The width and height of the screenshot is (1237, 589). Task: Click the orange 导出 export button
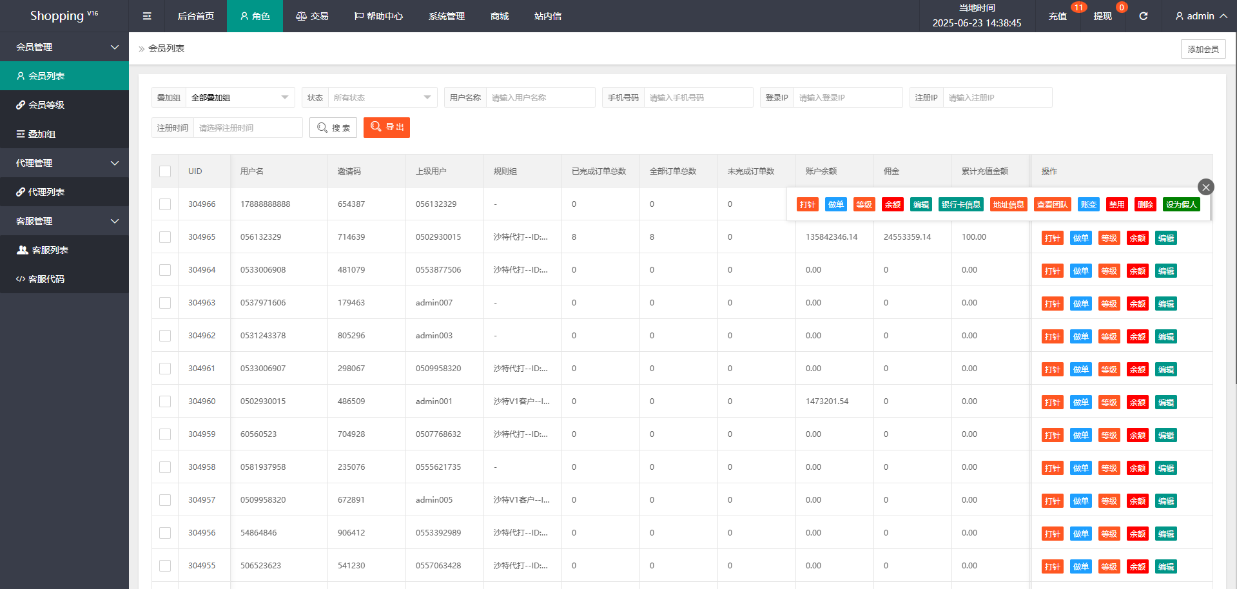pyautogui.click(x=387, y=128)
